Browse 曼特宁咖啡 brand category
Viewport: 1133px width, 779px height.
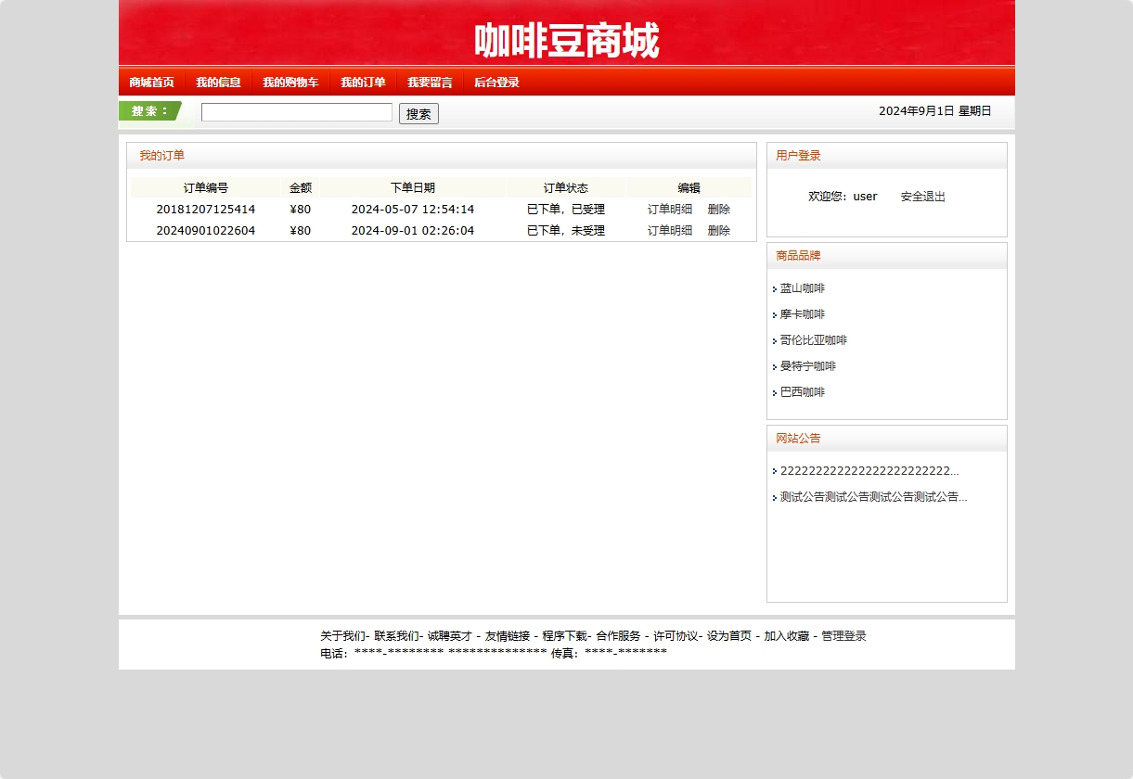(809, 366)
